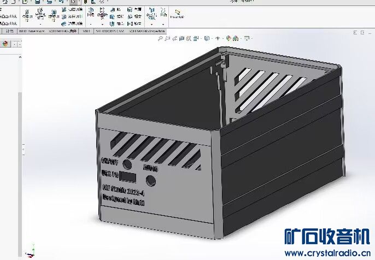Select the Intersect feature
The image size is (375, 260).
tap(134, 16)
